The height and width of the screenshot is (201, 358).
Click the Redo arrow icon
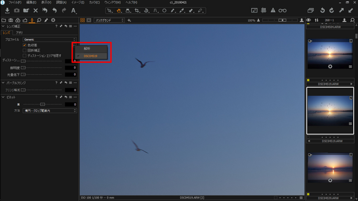tap(64, 10)
